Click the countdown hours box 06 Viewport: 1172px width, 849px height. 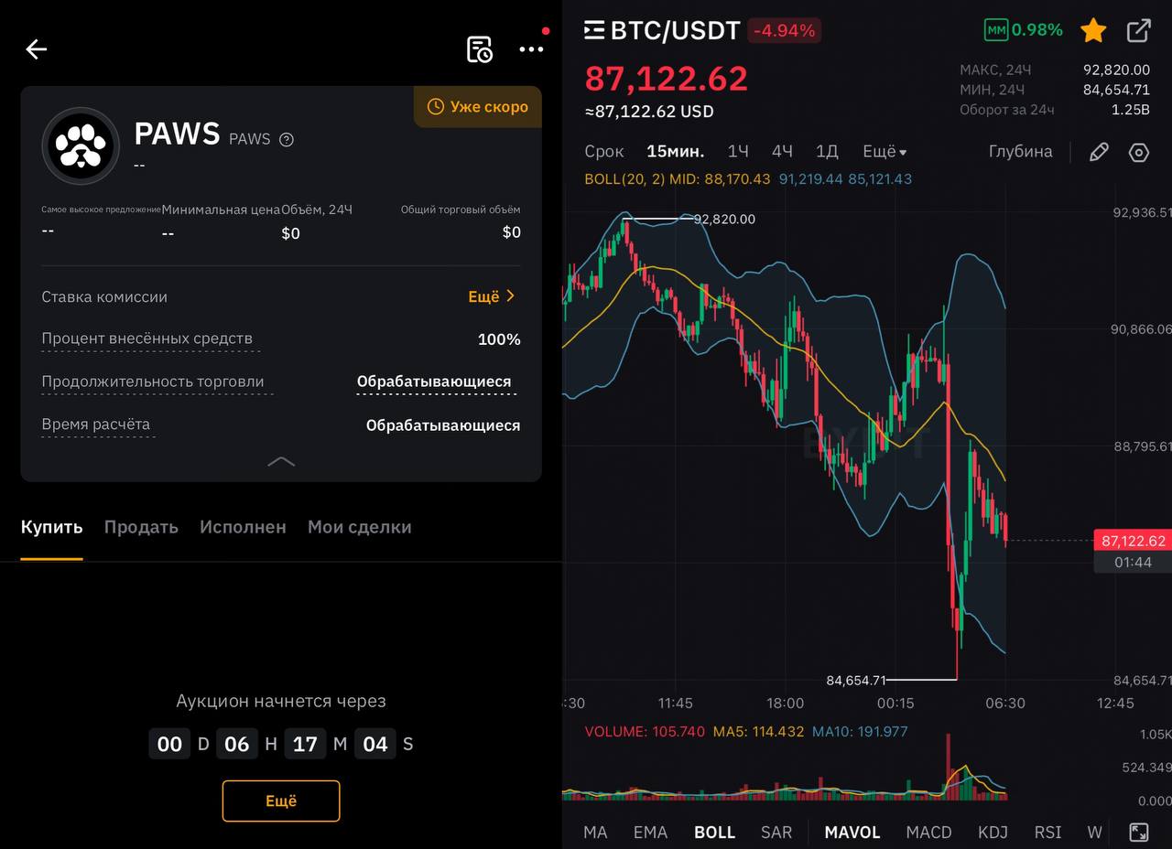[x=237, y=744]
